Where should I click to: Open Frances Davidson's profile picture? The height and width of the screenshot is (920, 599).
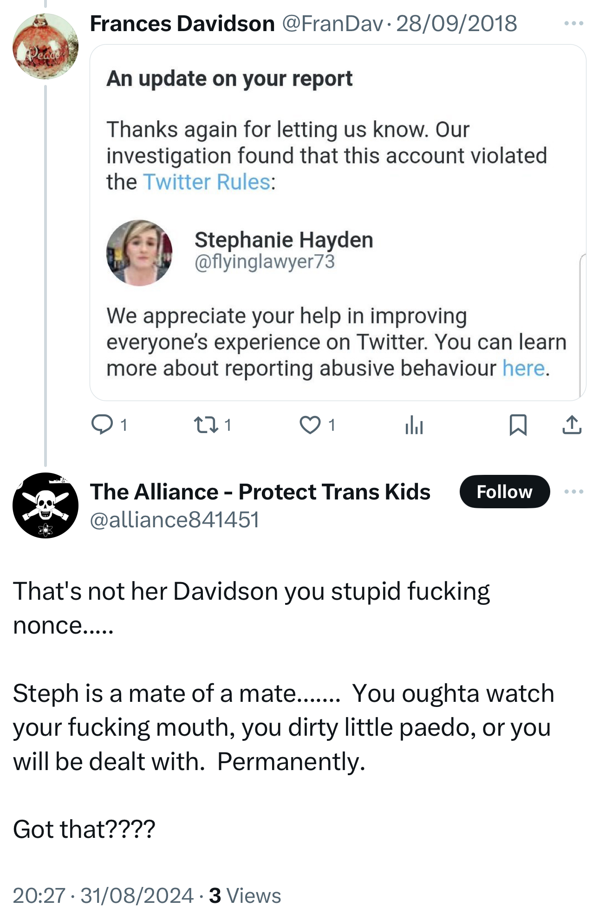(x=46, y=46)
